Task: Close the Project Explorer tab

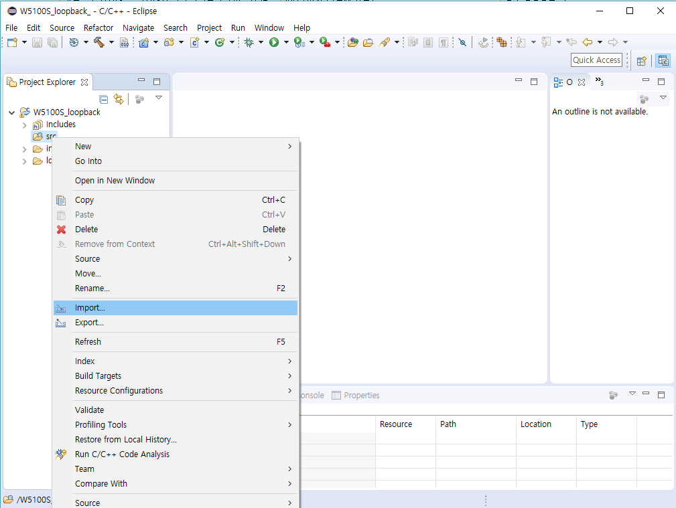Action: [84, 82]
